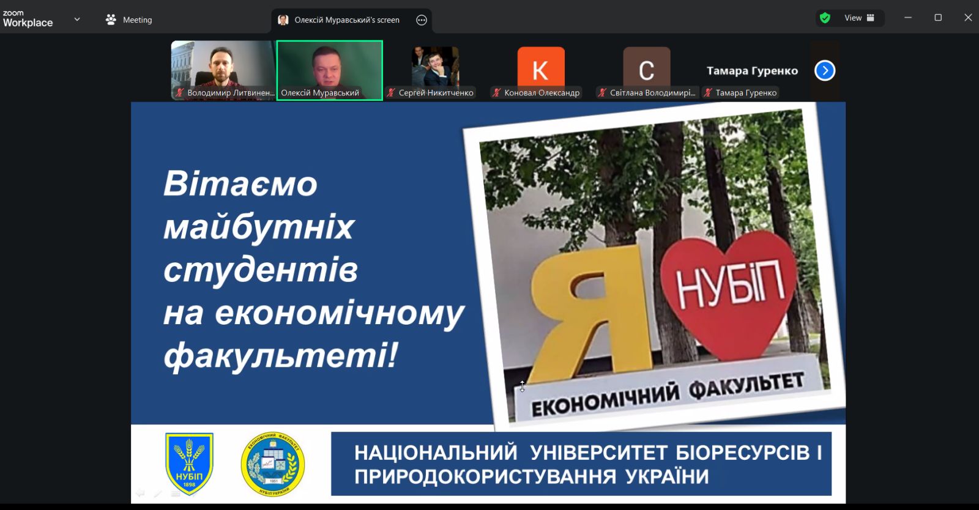Click the Meeting people icon
Viewport: 979px width, 510px height.
point(111,20)
